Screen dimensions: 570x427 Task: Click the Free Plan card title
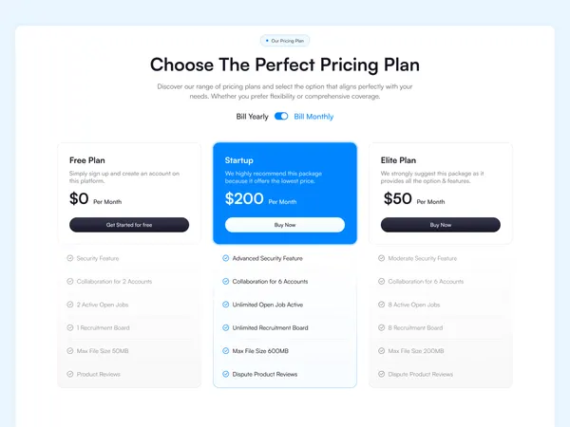tap(87, 160)
